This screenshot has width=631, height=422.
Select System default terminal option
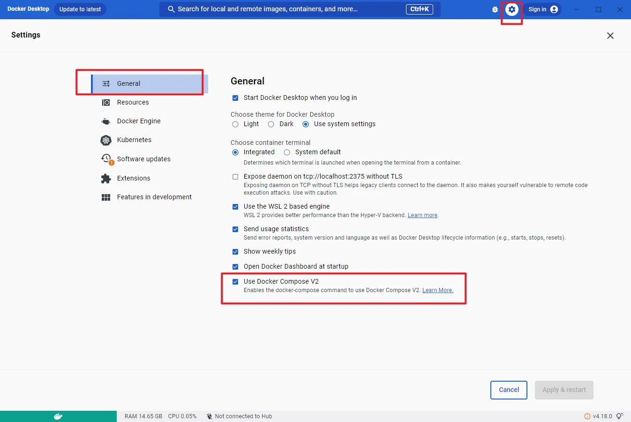point(287,152)
